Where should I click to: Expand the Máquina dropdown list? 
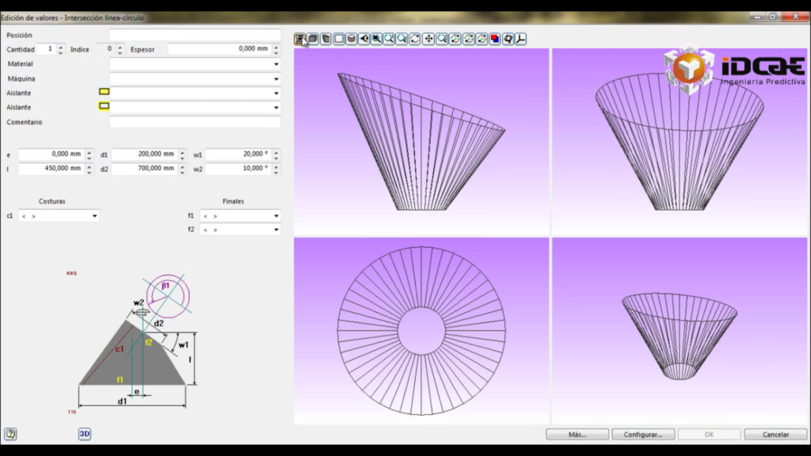click(x=195, y=79)
